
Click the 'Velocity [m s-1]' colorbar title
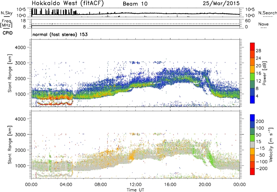pos(271,145)
